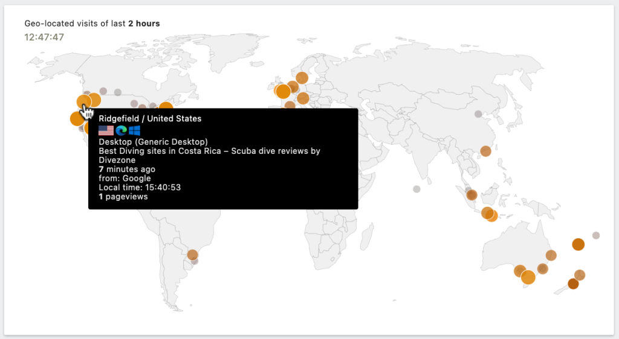
Task: Select the orange marker on US east coast
Action: point(166,105)
